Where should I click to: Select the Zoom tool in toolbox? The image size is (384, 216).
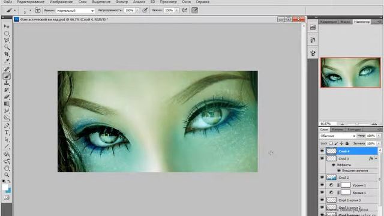point(7,175)
